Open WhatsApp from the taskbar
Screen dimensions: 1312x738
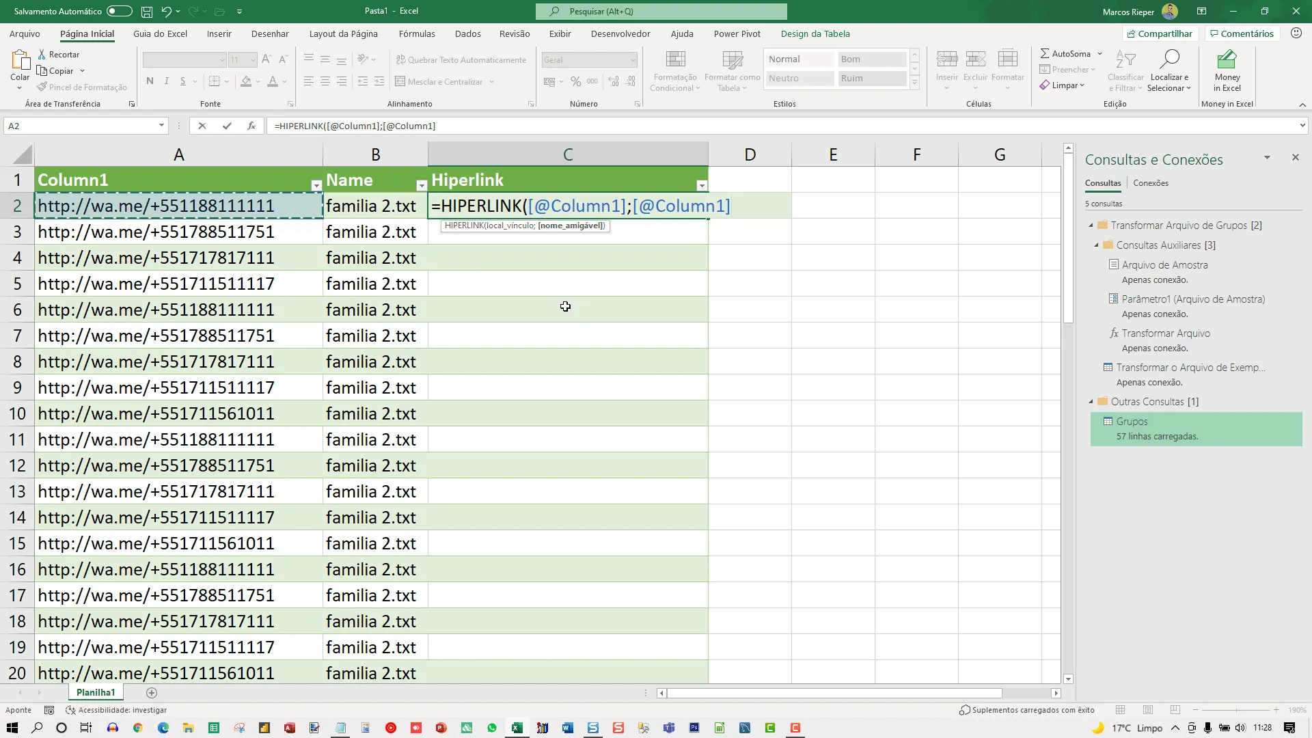tap(492, 728)
